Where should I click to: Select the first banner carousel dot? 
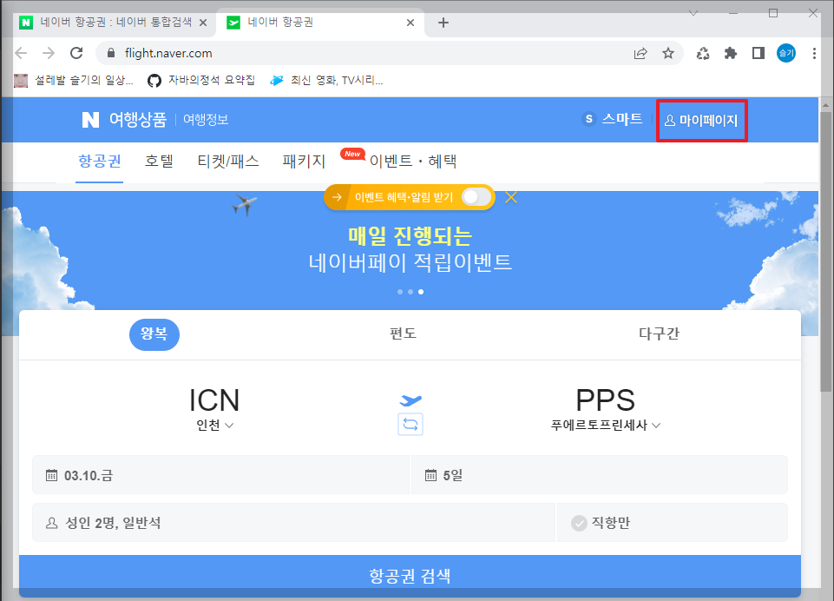click(400, 292)
